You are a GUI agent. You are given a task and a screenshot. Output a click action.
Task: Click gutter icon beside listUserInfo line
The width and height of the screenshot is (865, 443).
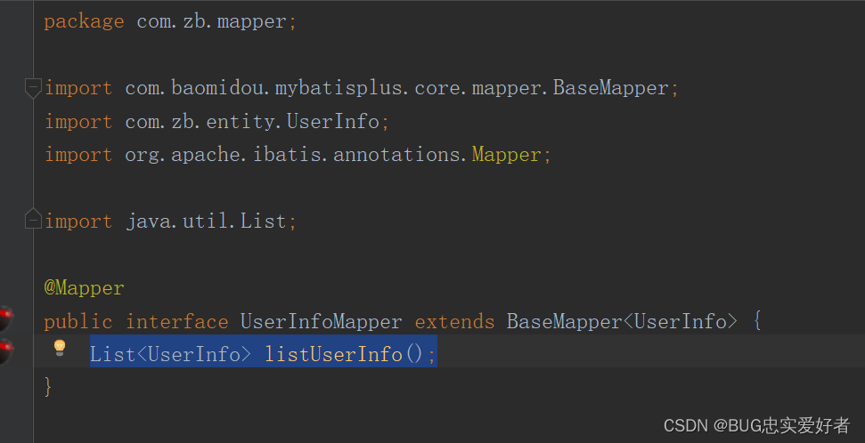point(5,351)
